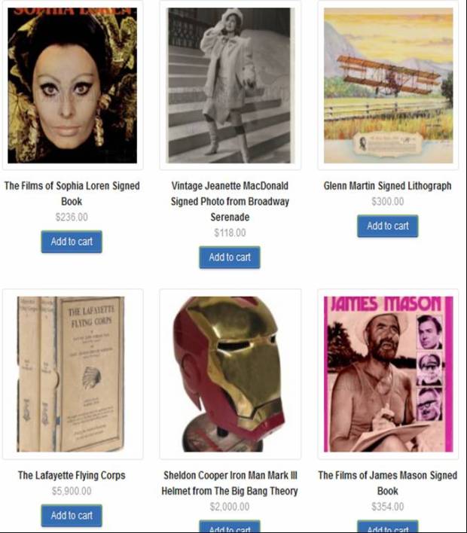The image size is (467, 533).
Task: Open The Films of Sophia Loren Signed Book title
Action: point(72,193)
